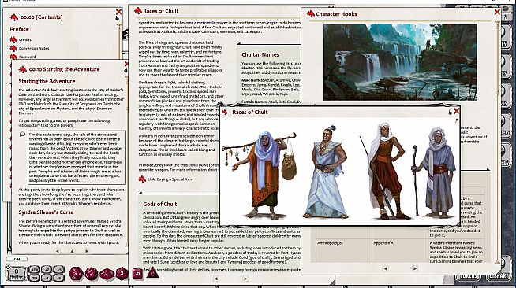This screenshot has height=288, width=516.
Task: Click the Credits entry text
Action: coord(25,39)
